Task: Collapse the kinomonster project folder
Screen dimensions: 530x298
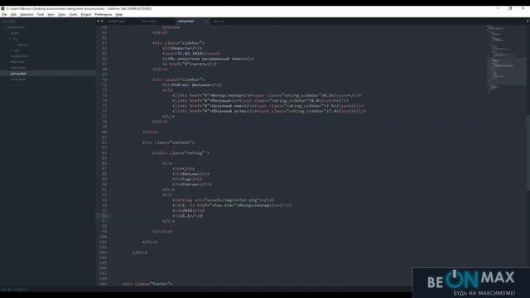Action: pyautogui.click(x=16, y=27)
